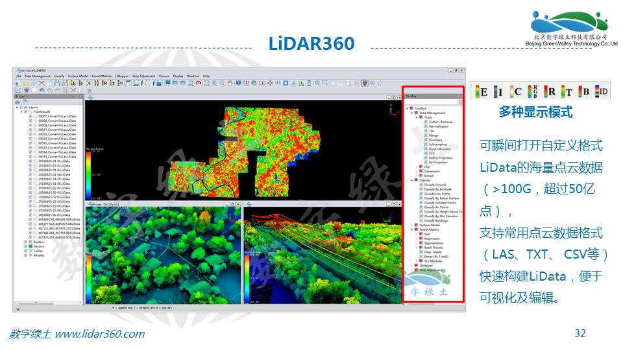Open the Forest Metrics menu
The width and height of the screenshot is (623, 350).
pos(101,76)
